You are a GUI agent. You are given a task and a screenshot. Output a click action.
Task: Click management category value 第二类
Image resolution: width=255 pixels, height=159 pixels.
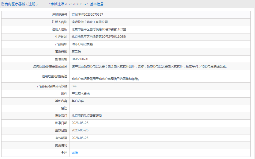[76, 52]
